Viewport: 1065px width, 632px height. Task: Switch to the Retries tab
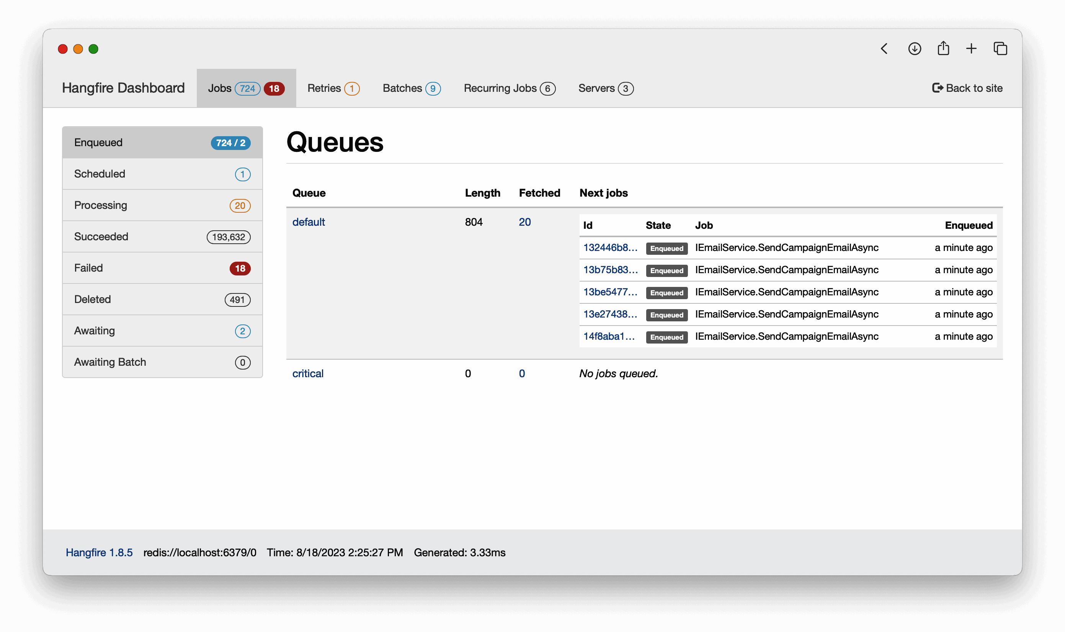click(x=333, y=88)
